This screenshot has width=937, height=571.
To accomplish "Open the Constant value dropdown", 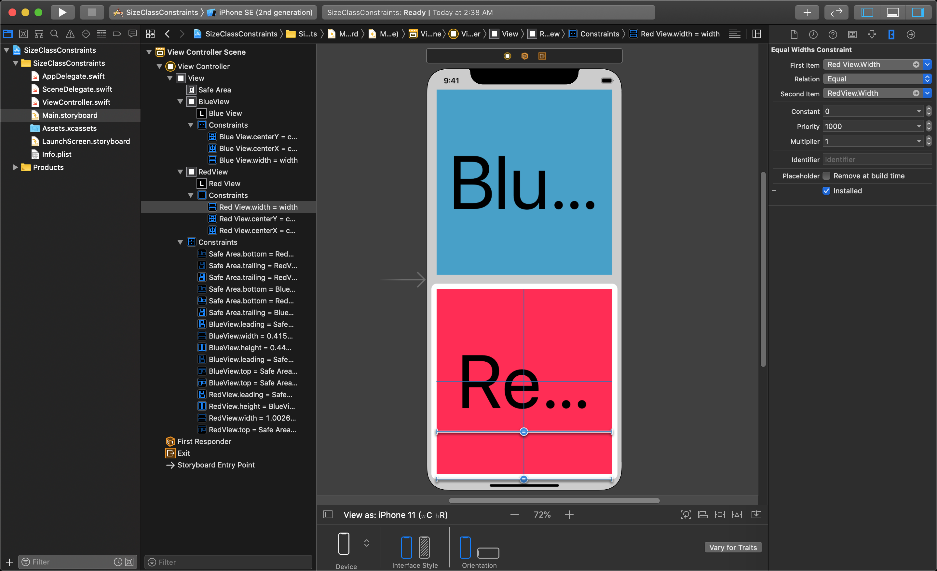I will (919, 111).
